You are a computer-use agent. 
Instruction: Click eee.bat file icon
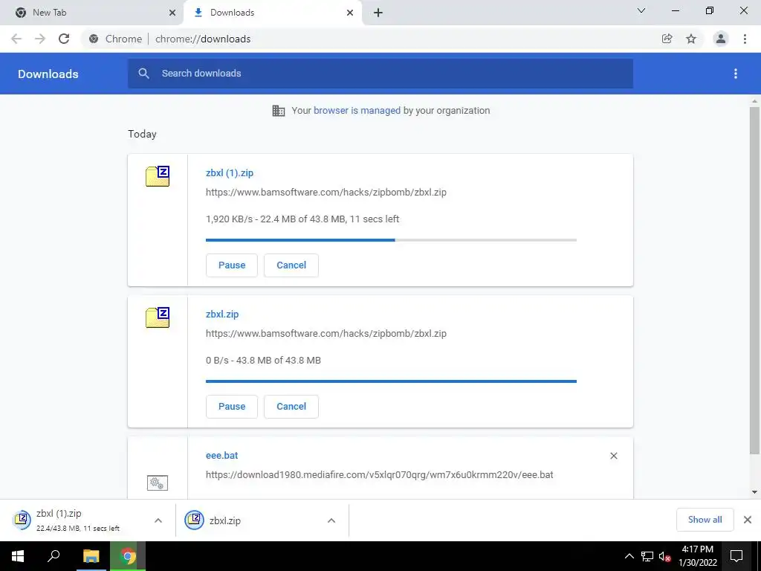pos(158,483)
